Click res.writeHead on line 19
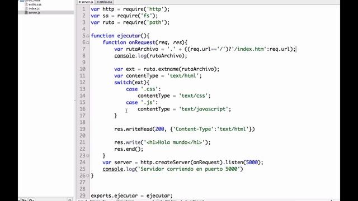The height and width of the screenshot is (201, 358). pyautogui.click(x=133, y=129)
